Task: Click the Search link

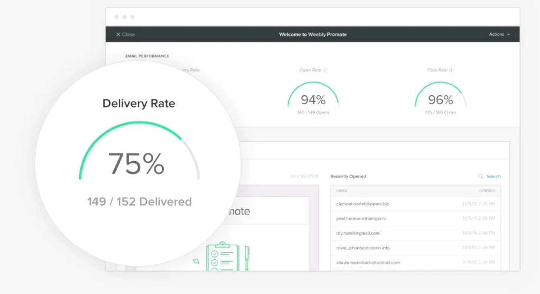Action: coord(493,176)
